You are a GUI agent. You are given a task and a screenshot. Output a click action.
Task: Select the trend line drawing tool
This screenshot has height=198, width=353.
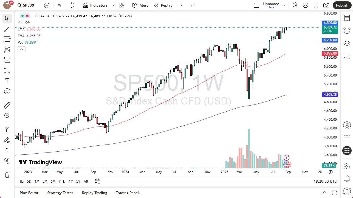[x=7, y=29]
